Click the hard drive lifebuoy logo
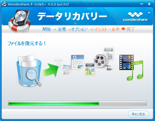The image size is (155, 121). [19, 21]
